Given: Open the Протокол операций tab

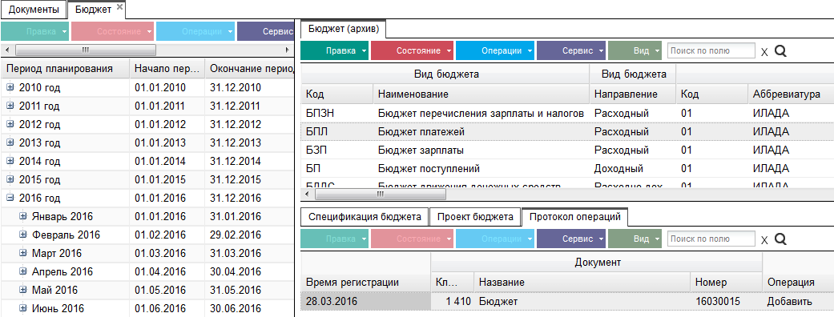Looking at the screenshot, I should pyautogui.click(x=575, y=216).
